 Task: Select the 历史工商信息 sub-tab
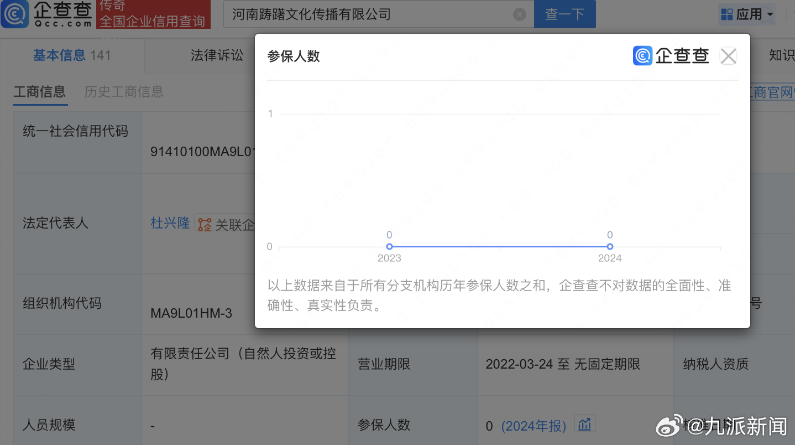click(x=124, y=91)
